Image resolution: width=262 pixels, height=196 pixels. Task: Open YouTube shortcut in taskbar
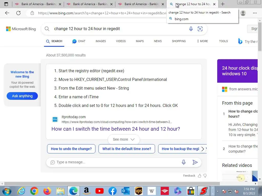100,191
